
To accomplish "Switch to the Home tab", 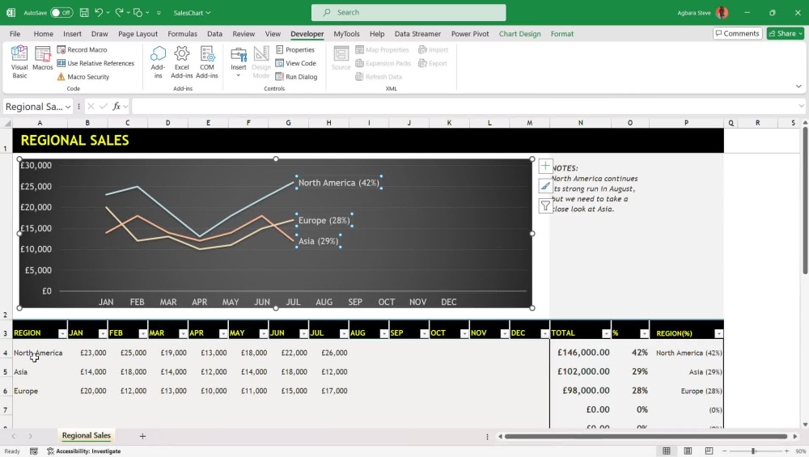I will pos(44,33).
